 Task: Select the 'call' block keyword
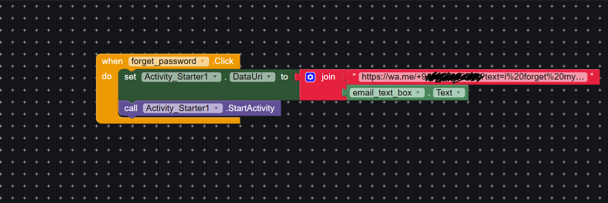pyautogui.click(x=131, y=108)
